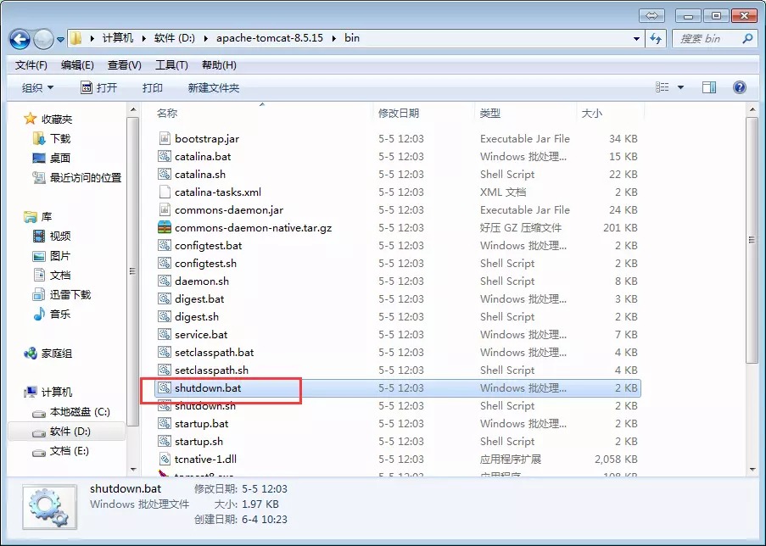766x546 pixels.
Task: Open Help via the question mark icon
Action: tap(740, 87)
